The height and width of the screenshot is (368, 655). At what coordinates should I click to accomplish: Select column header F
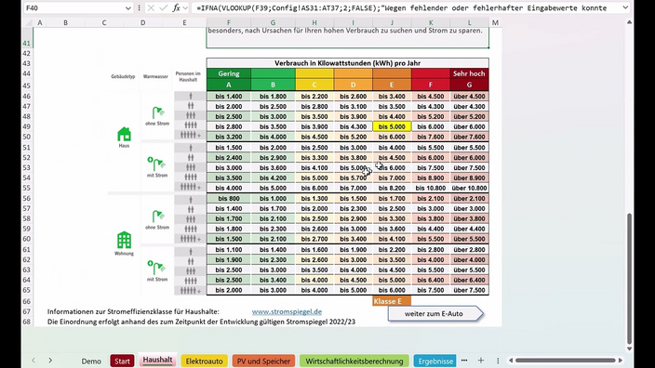tap(229, 22)
